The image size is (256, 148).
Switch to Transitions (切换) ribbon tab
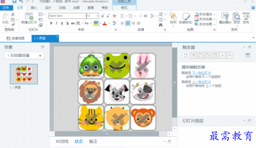62,8
